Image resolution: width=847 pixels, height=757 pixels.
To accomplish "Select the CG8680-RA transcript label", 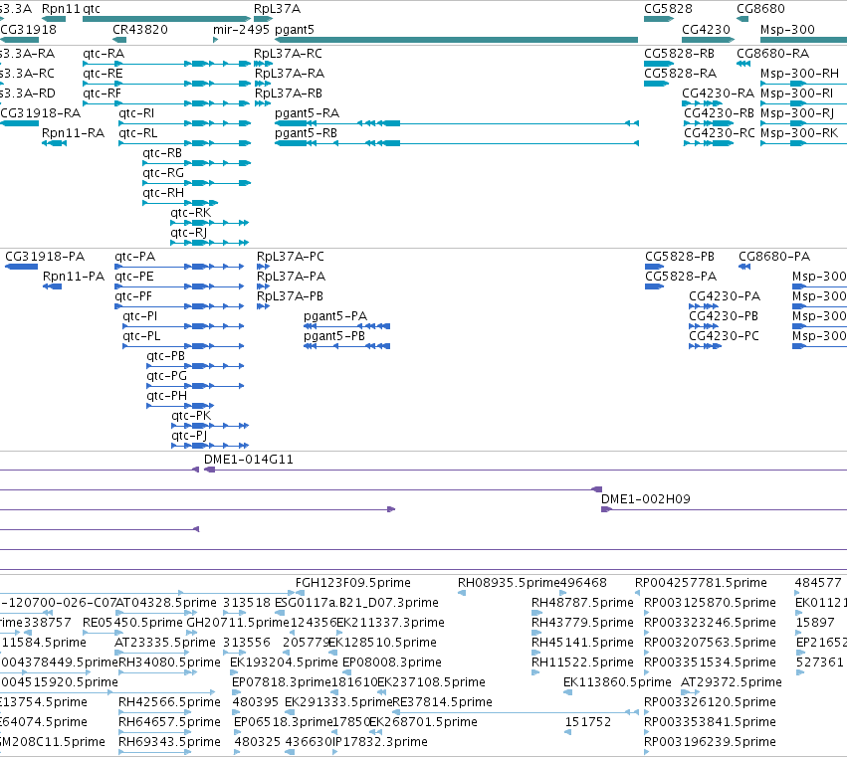I will click(x=773, y=54).
